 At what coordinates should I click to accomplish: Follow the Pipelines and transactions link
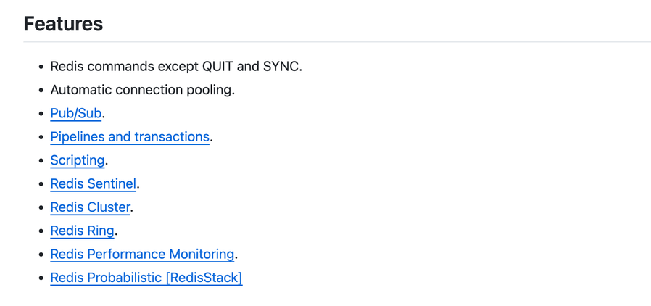(130, 136)
